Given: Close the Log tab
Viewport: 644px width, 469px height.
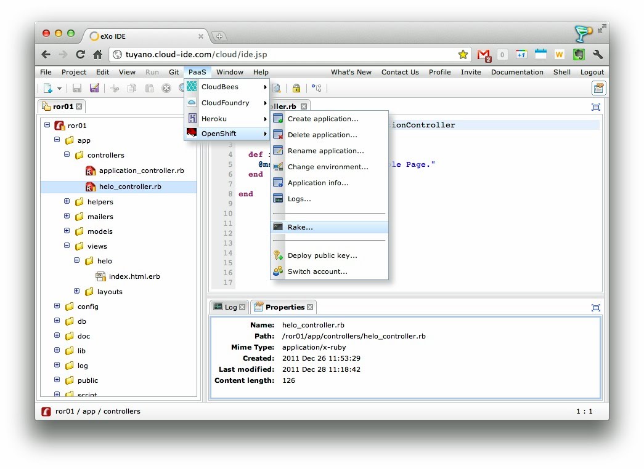Looking at the screenshot, I should 242,307.
